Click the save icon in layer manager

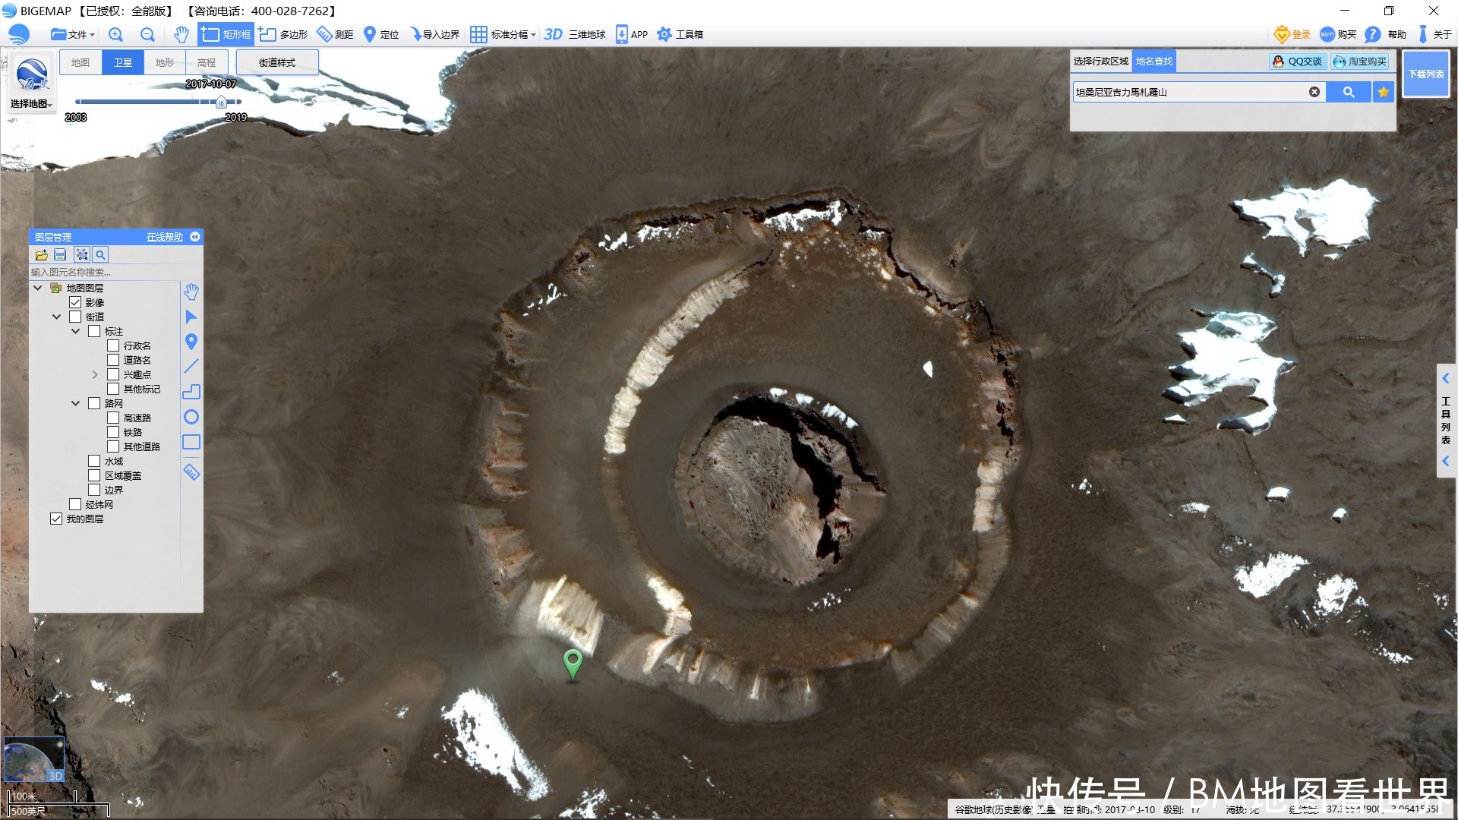pyautogui.click(x=60, y=255)
